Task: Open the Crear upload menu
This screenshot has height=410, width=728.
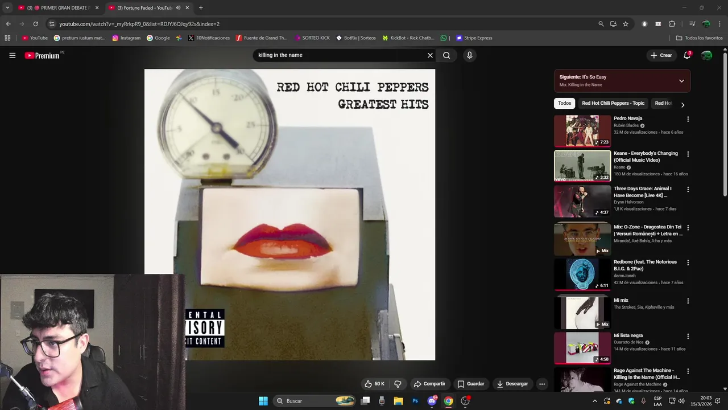Action: (661, 55)
